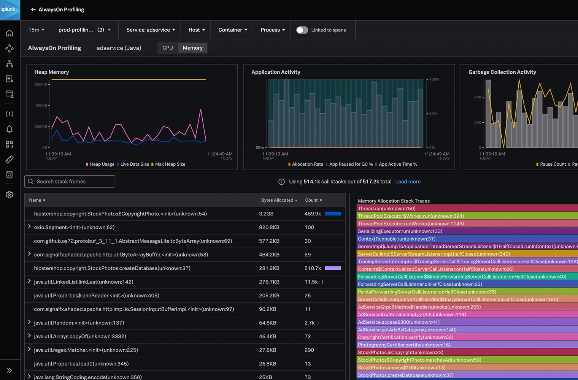Select the Properties$LineReader.<init> table row

point(184,295)
